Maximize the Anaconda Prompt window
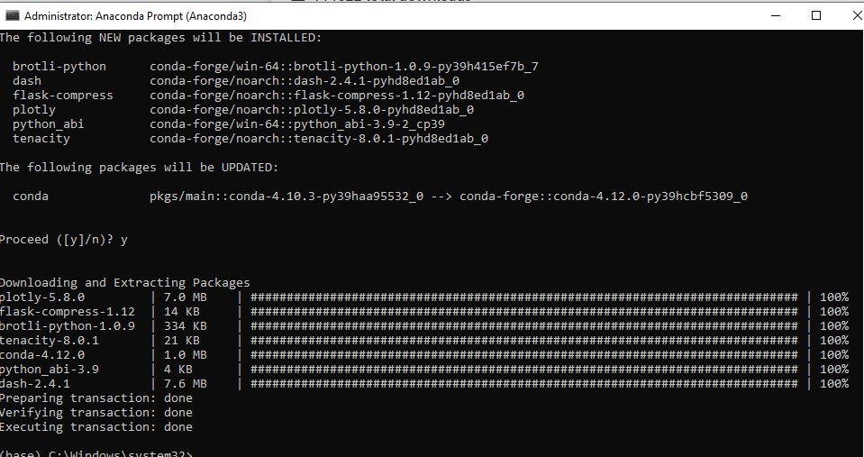 (816, 15)
